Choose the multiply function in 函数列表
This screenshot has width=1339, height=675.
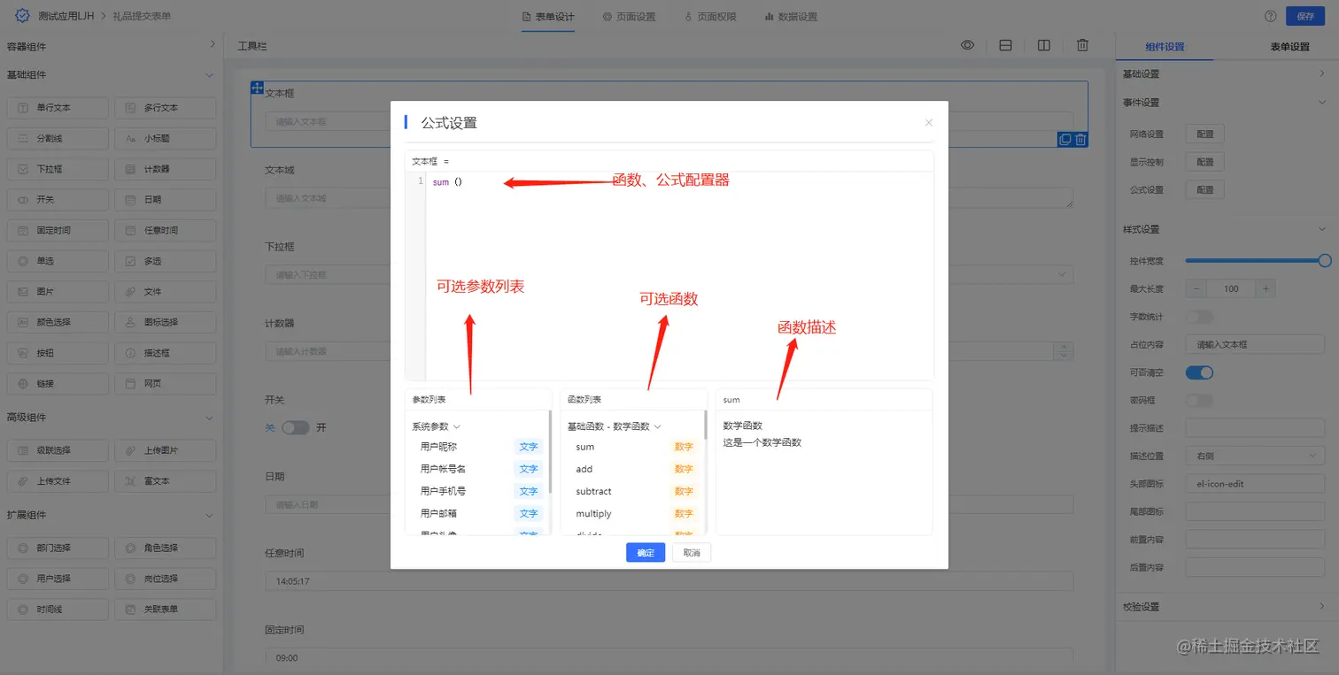(x=633, y=514)
